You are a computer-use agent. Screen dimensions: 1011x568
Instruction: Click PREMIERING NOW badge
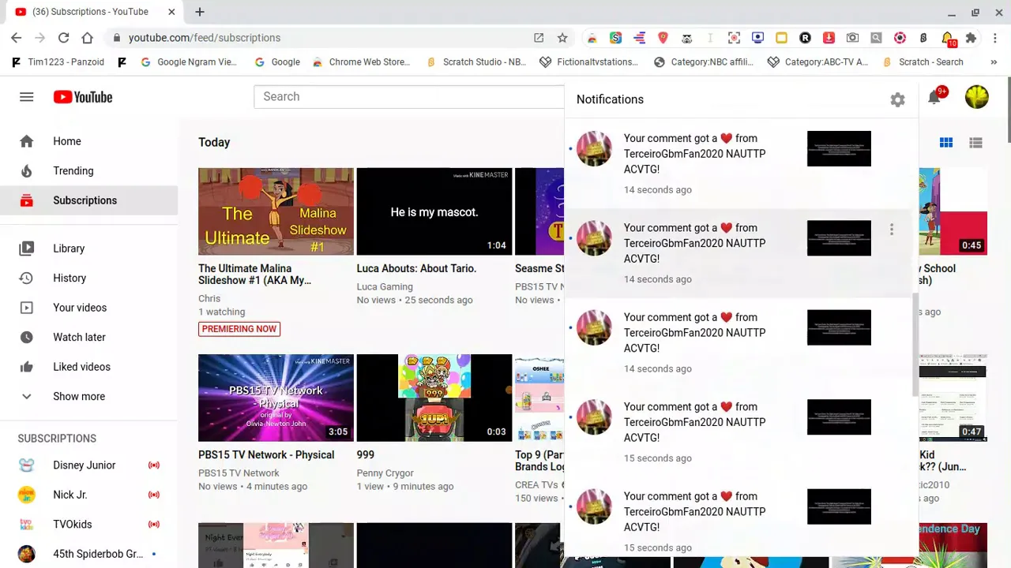tap(239, 329)
